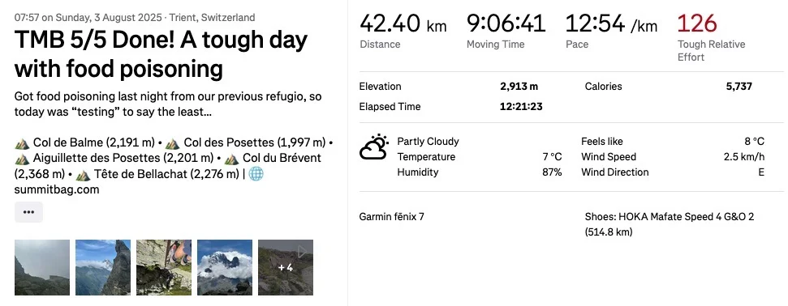Screen dimensions: 788x306
Task: Open the three-dots more options button
Action: click(x=28, y=212)
